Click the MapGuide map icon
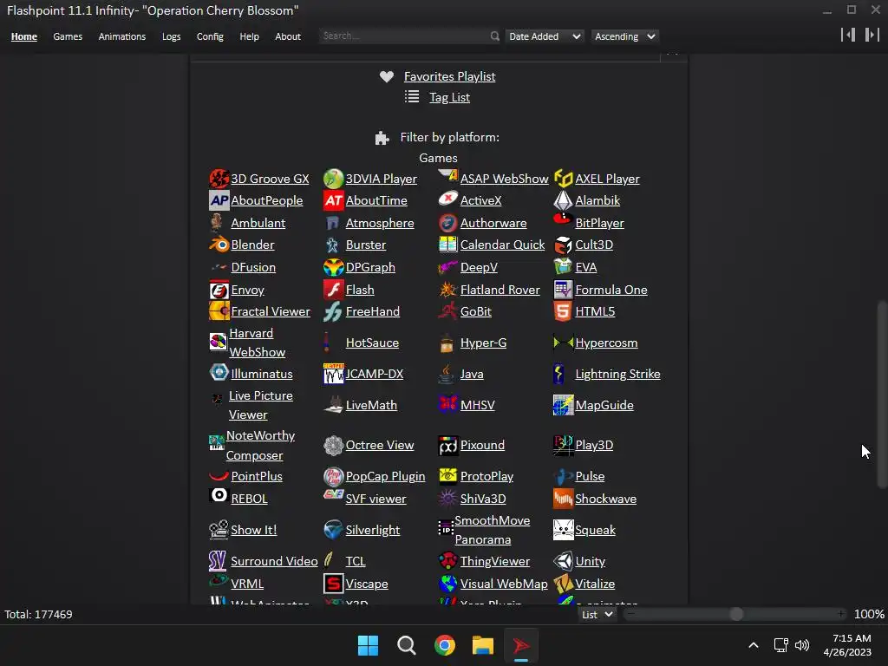The width and height of the screenshot is (888, 666). point(563,405)
